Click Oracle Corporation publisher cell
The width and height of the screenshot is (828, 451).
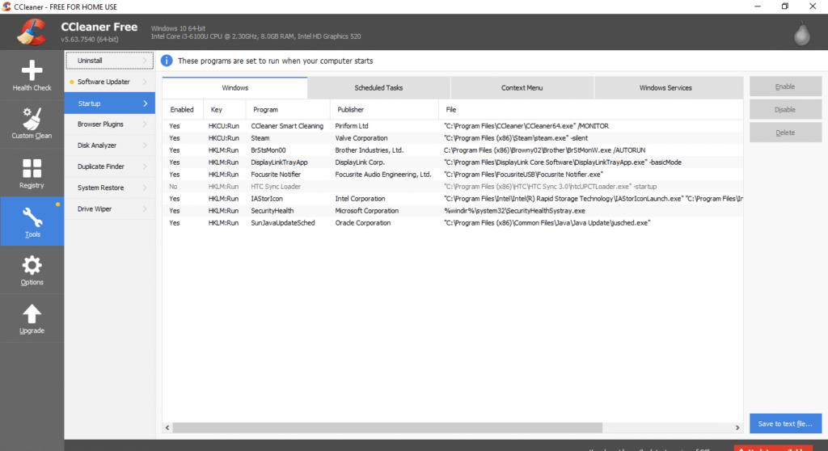pyautogui.click(x=363, y=223)
